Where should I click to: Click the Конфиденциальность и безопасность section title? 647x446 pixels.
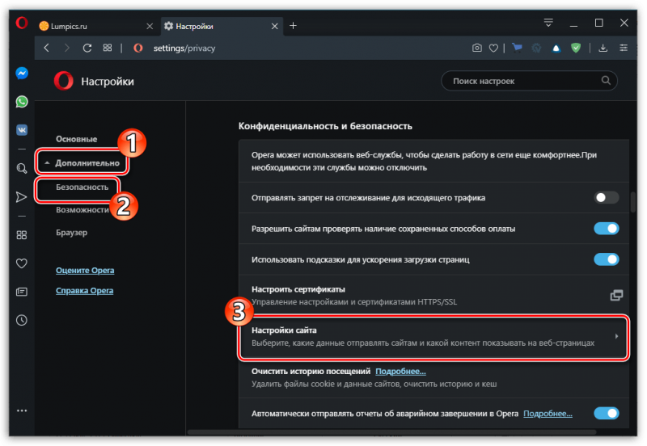(325, 126)
